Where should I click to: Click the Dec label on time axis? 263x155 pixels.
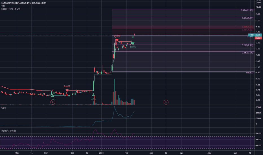pyautogui.click(x=72, y=153)
